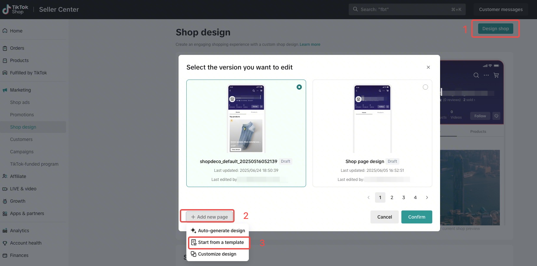Click the Confirm button
This screenshot has width=537, height=266.
coord(417,217)
